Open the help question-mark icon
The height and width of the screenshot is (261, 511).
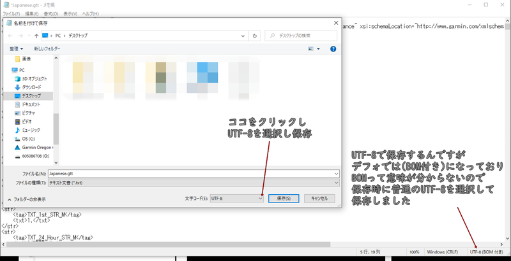click(x=333, y=49)
